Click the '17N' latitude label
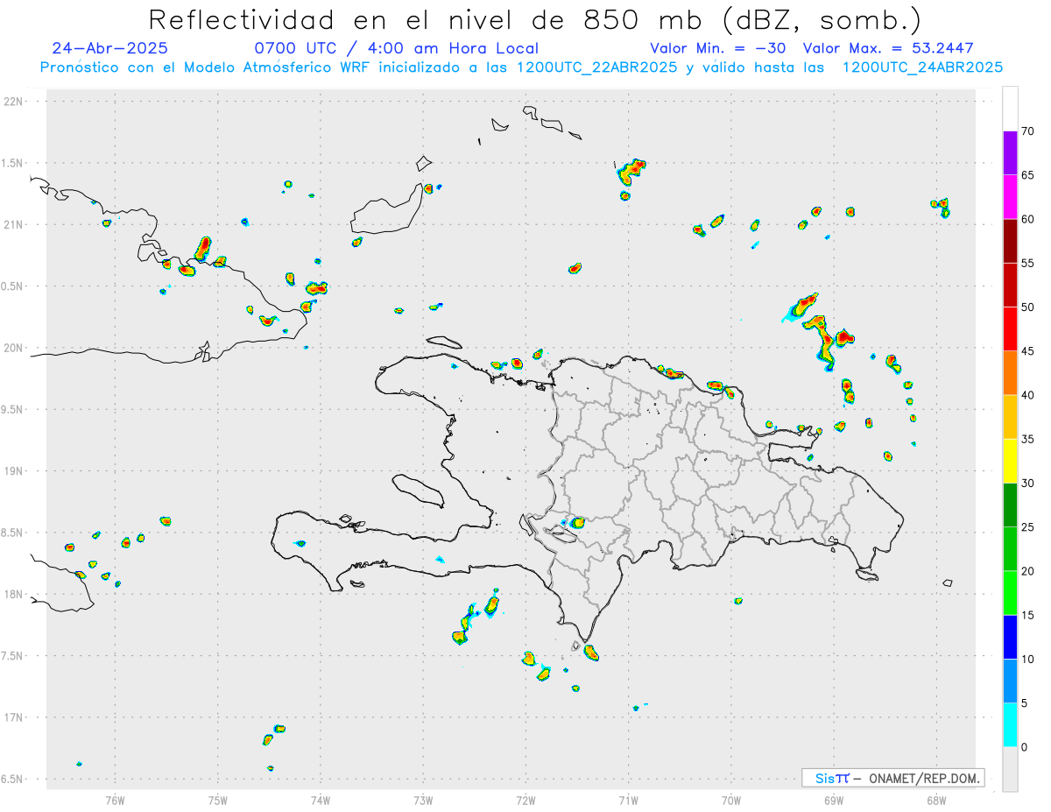Image resolution: width=1051 pixels, height=812 pixels. (15, 717)
